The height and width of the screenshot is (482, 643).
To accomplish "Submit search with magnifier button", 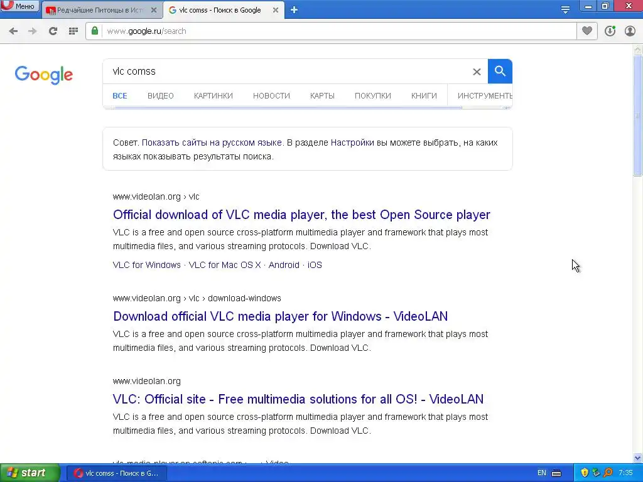I will 500,72.
